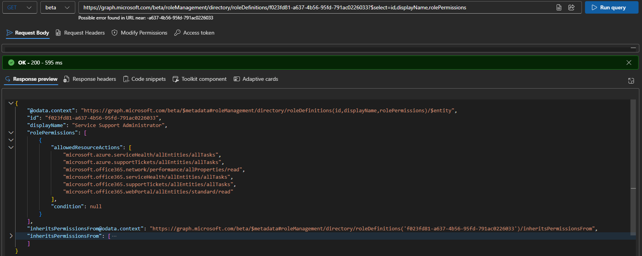Screen dimensions: 642x256
Task: Click the green success check icon
Action: click(x=11, y=63)
